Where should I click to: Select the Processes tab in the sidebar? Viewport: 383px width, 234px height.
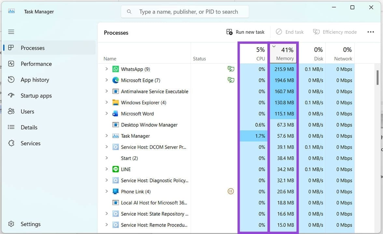pos(11,48)
